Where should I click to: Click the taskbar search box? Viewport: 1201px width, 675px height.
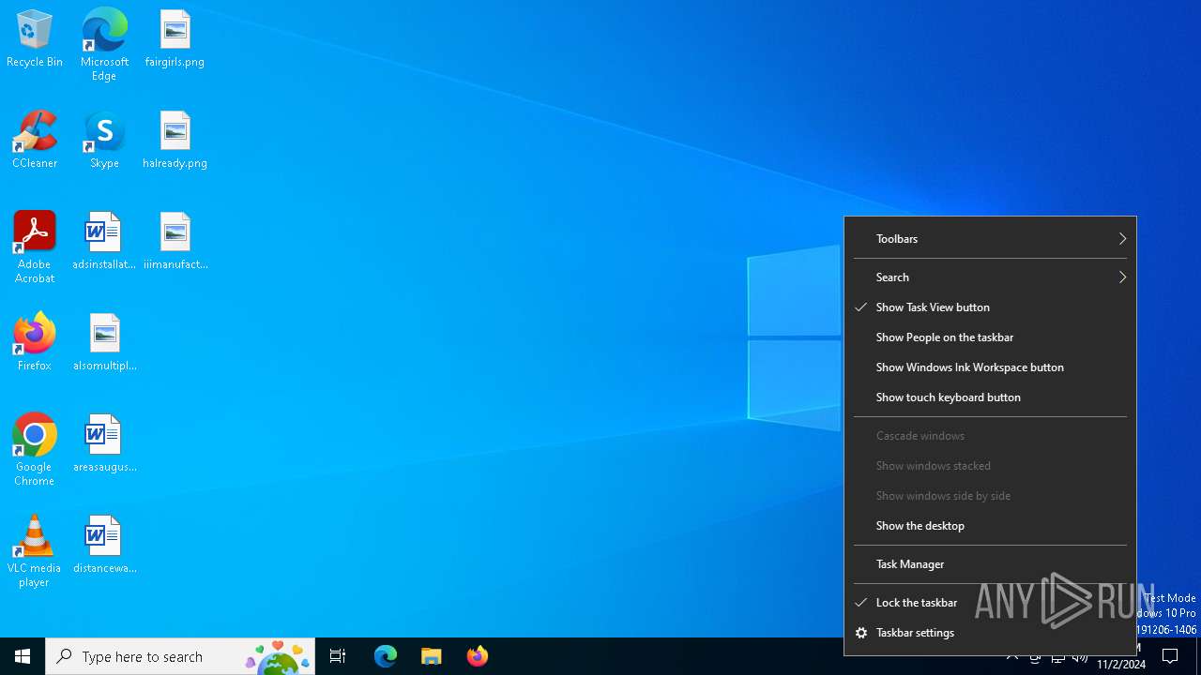180,656
